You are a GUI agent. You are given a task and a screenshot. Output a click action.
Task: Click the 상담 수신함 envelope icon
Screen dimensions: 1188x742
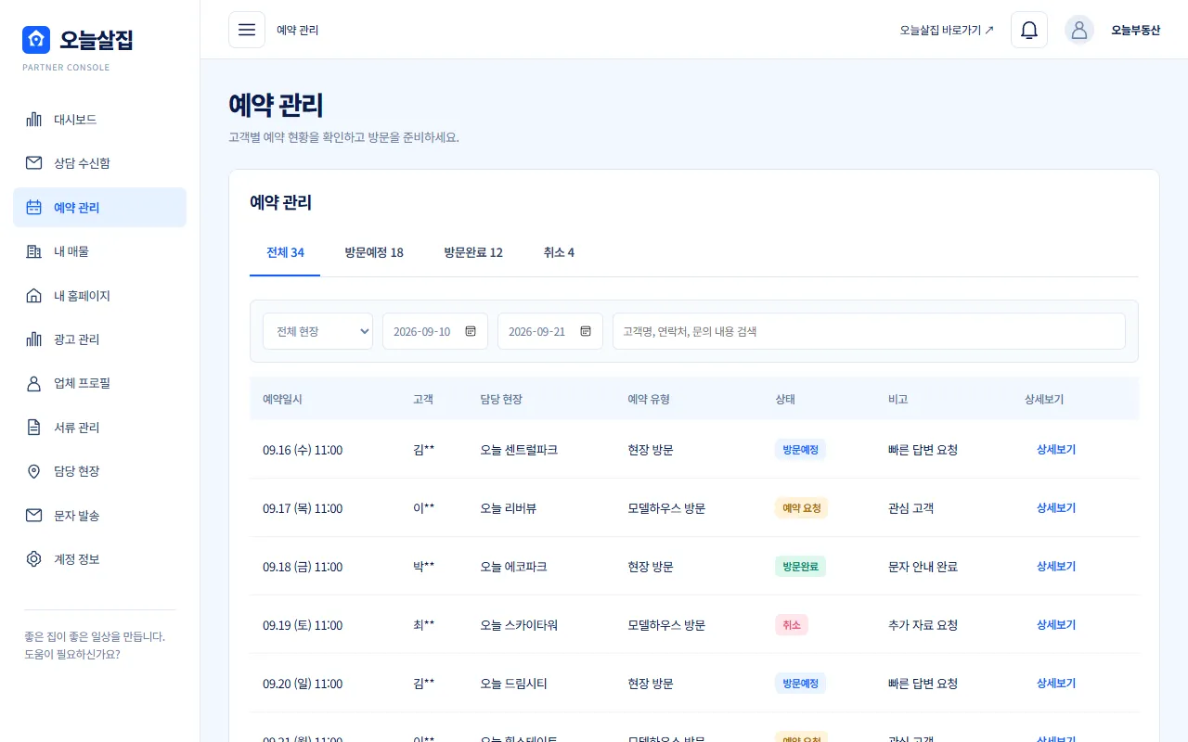click(x=34, y=163)
